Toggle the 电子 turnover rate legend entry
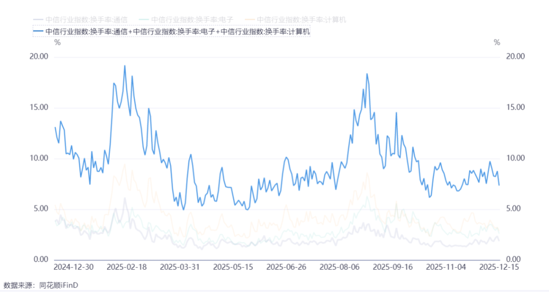The width and height of the screenshot is (549, 292). (x=186, y=20)
